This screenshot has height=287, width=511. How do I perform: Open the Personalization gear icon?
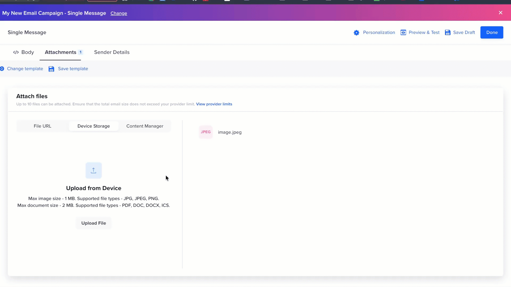(x=357, y=32)
